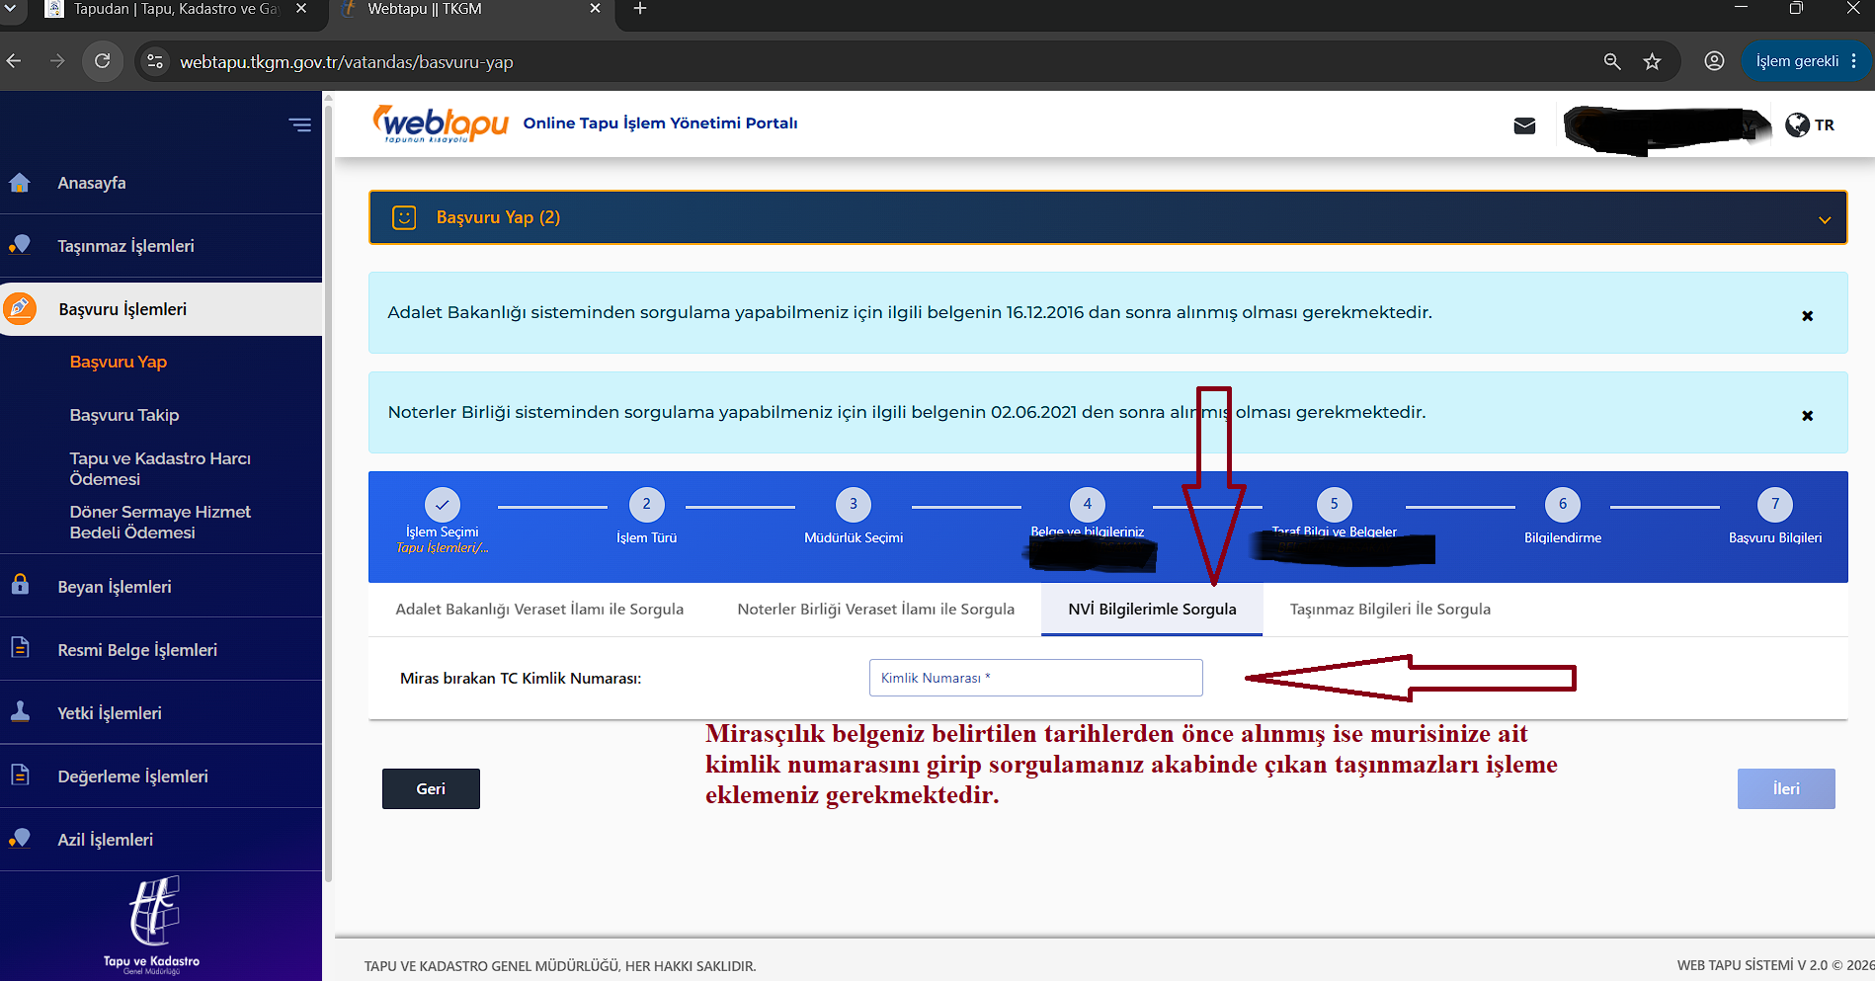The image size is (1875, 981).
Task: Go to step 4 Belge ve bilgileriniz
Action: pos(1088,504)
